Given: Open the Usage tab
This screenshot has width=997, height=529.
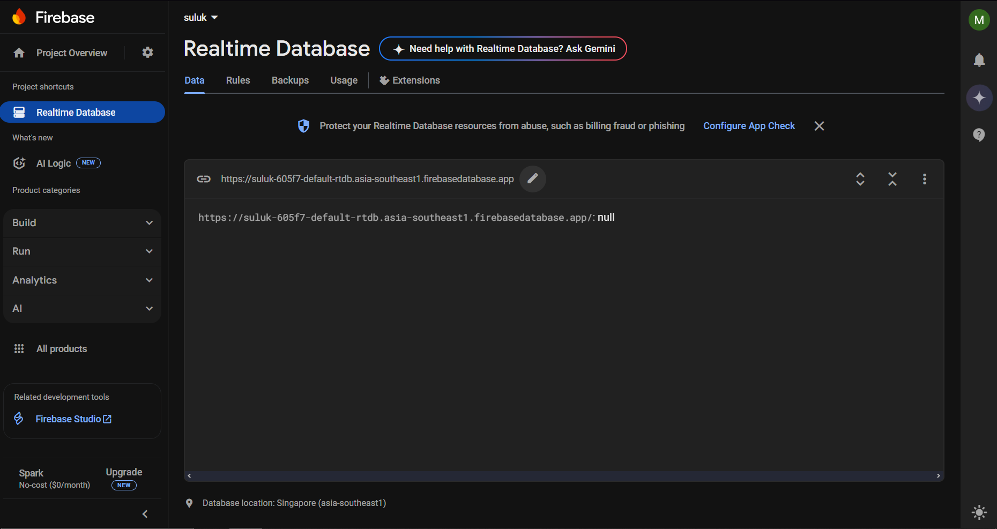Looking at the screenshot, I should coord(344,80).
